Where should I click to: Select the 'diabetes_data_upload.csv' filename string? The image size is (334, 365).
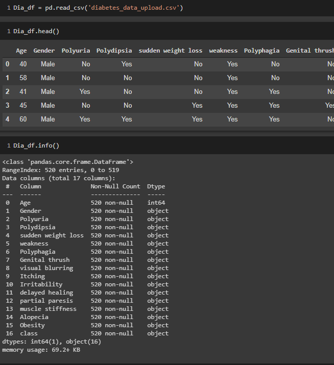tap(133, 8)
